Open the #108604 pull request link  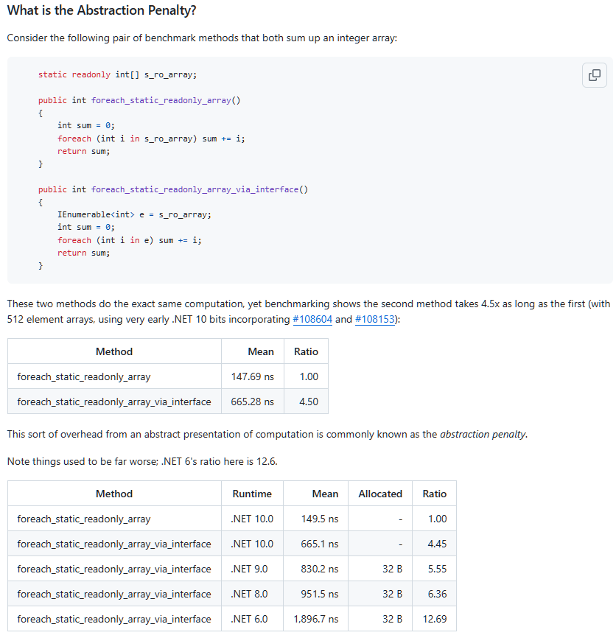tap(312, 319)
